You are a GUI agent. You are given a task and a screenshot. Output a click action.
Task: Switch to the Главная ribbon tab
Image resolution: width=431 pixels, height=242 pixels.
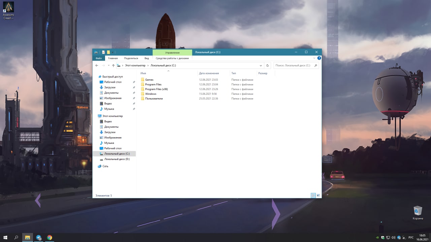(113, 58)
